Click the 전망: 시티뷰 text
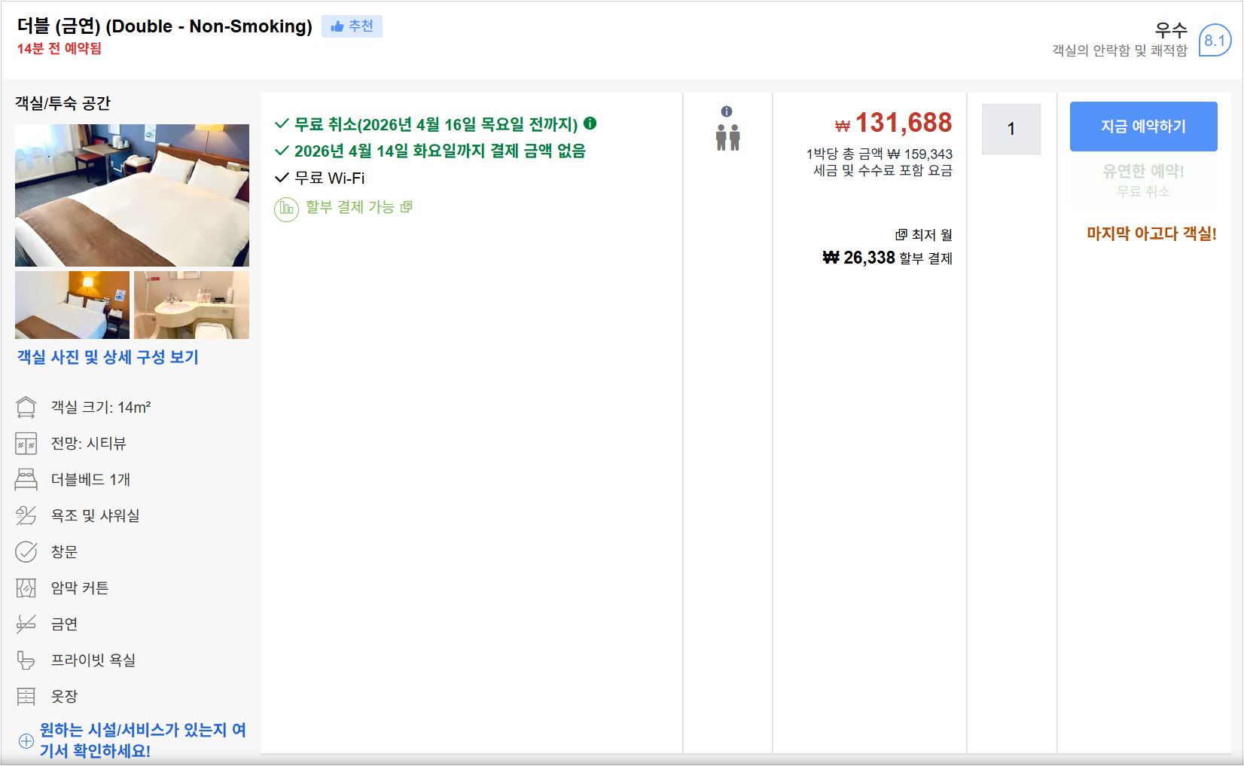Screen dimensions: 1244x766 pyautogui.click(x=88, y=444)
